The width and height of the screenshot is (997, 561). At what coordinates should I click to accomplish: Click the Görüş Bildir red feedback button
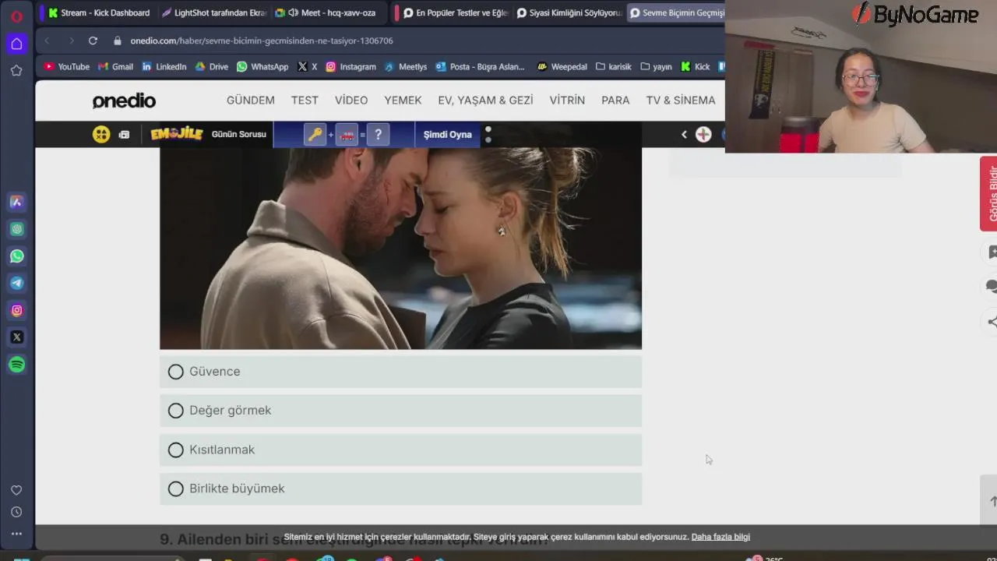989,193
